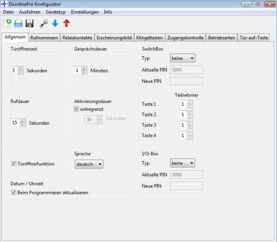The height and width of the screenshot is (242, 277).
Task: Toggle the Türöffnerfunktion checkbox
Action: (13, 163)
